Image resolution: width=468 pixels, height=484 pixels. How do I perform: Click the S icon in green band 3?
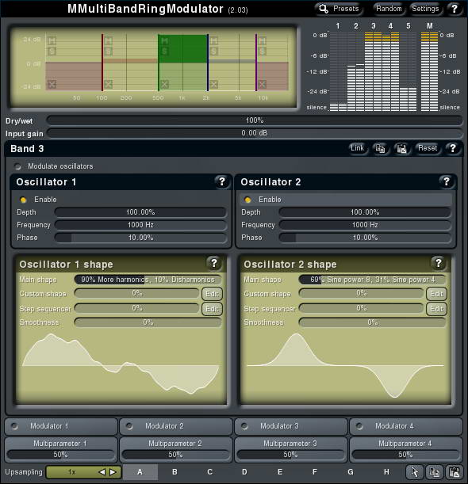point(164,51)
